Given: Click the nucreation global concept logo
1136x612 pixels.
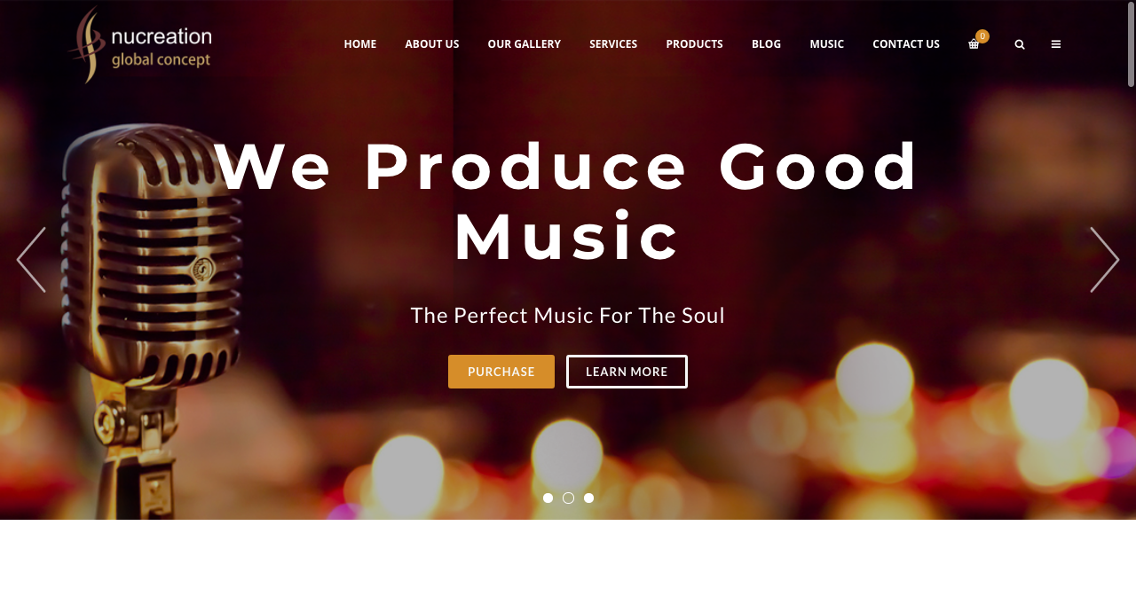Looking at the screenshot, I should 140,45.
